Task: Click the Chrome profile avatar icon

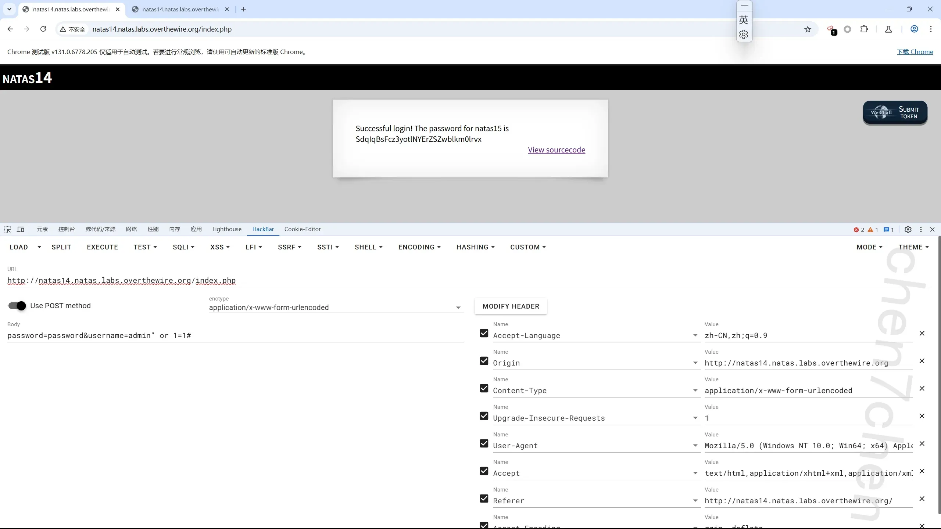Action: pyautogui.click(x=914, y=29)
